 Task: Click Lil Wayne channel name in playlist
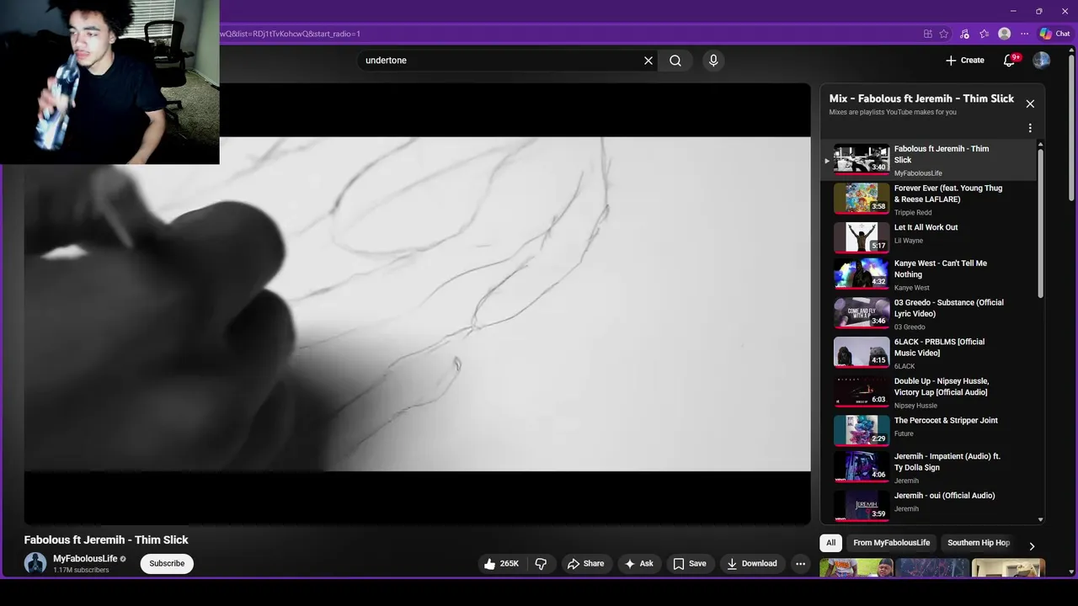(x=908, y=241)
